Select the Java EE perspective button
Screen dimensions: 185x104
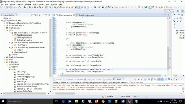[182, 11]
